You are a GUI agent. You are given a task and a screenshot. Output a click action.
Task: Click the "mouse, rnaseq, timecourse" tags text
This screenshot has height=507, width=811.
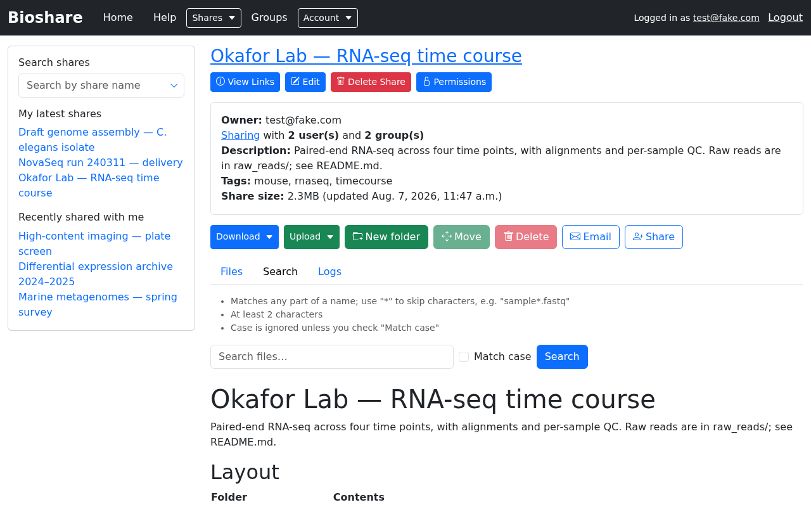[x=323, y=181]
